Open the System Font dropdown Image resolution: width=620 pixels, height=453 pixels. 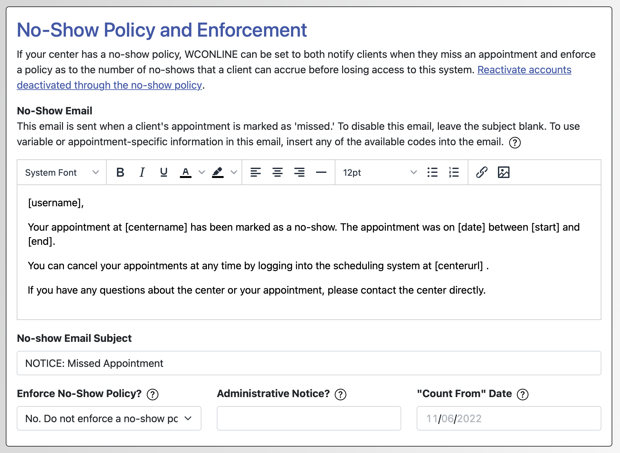[x=62, y=173]
